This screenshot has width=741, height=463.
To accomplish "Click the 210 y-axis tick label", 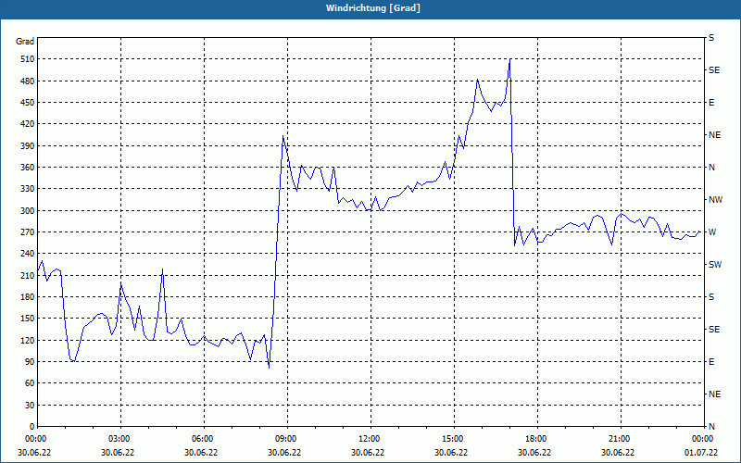I will click(x=28, y=275).
